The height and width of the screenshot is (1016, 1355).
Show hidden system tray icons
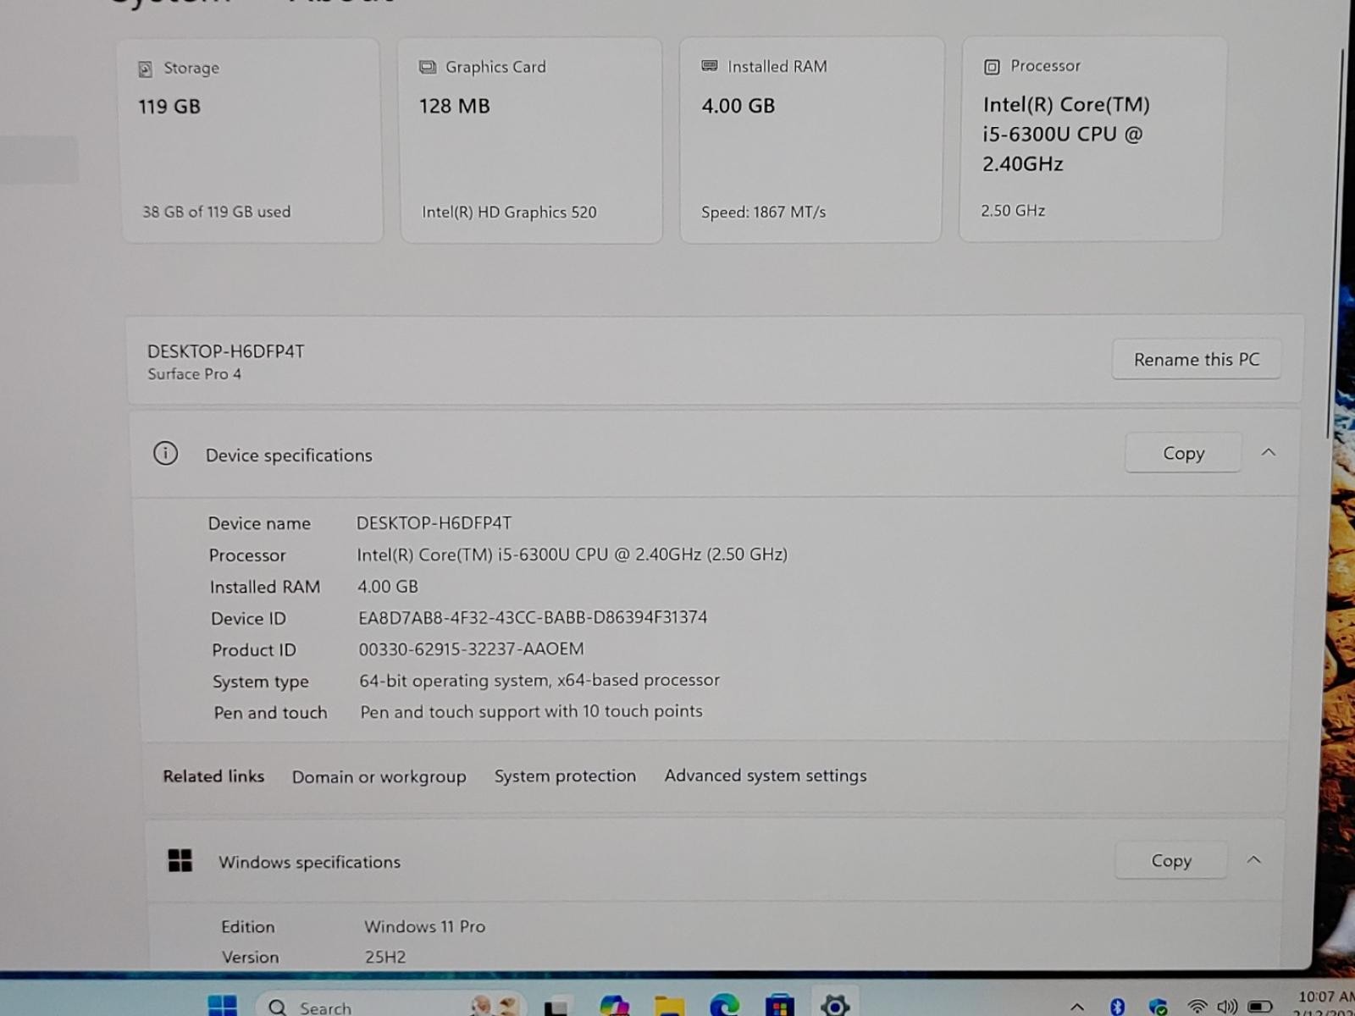point(1077,1007)
